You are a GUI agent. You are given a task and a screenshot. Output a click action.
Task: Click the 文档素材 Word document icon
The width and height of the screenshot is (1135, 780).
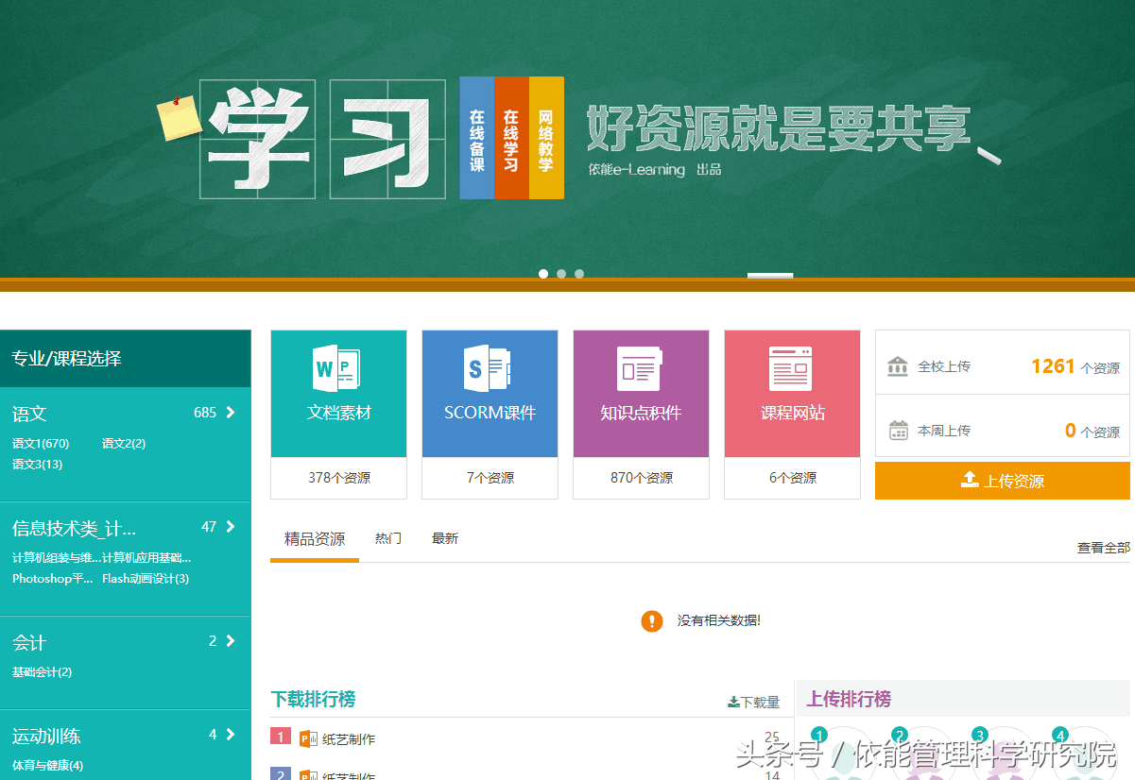[338, 370]
